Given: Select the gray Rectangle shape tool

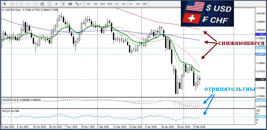Looking at the screenshot, I should (70, 4).
